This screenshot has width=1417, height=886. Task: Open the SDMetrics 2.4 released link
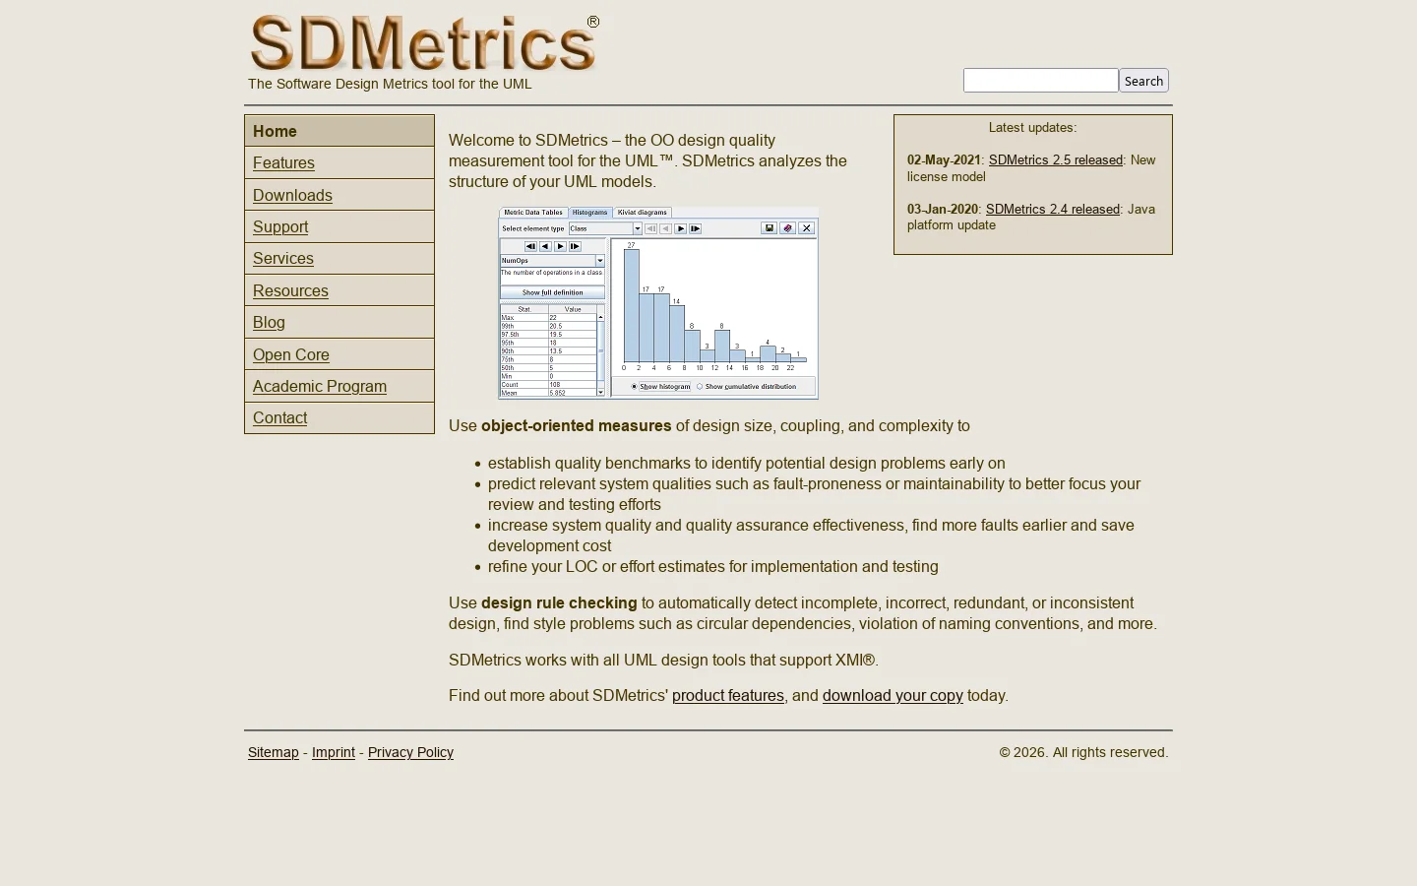point(1053,209)
